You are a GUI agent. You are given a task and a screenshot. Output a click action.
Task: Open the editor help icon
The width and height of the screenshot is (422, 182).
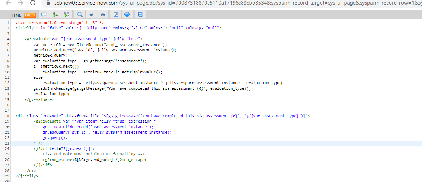127,14
